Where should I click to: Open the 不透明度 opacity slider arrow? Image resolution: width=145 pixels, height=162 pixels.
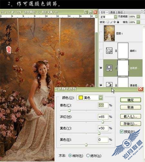[138, 16]
